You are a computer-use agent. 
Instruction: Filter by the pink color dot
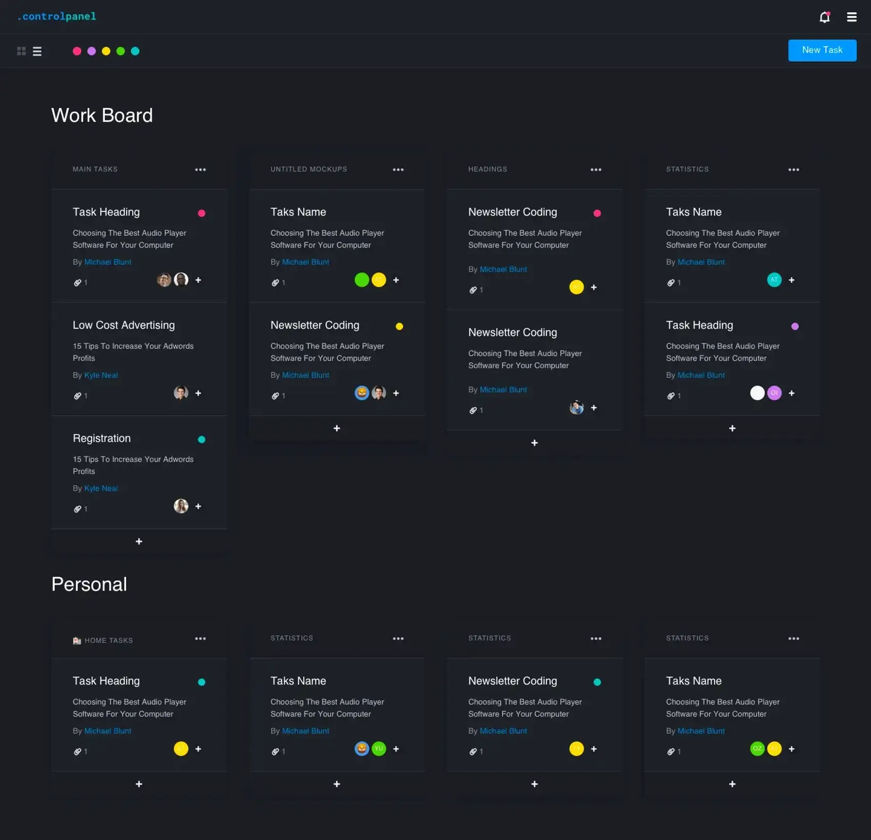[77, 51]
